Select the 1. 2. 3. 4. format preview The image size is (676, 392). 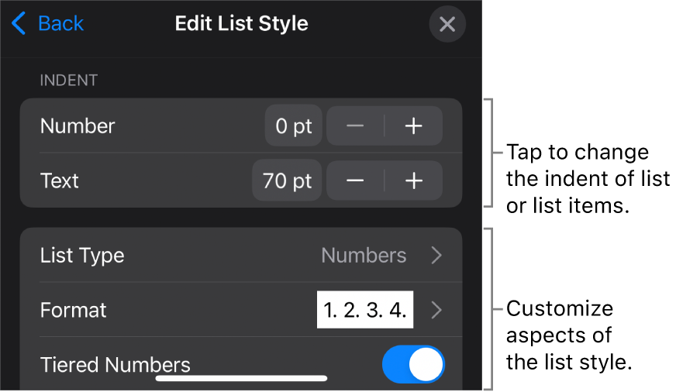(365, 311)
